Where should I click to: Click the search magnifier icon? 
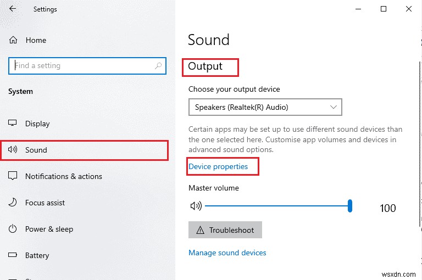(x=158, y=65)
